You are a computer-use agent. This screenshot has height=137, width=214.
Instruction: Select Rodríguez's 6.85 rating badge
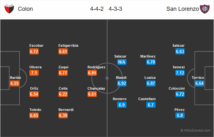click(x=92, y=73)
